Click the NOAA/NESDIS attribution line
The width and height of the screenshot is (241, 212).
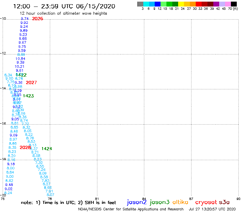click(131, 209)
